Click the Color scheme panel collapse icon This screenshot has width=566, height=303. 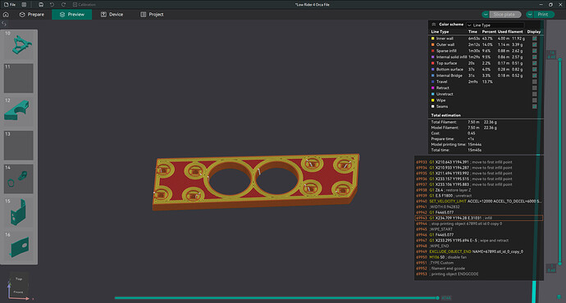click(434, 25)
